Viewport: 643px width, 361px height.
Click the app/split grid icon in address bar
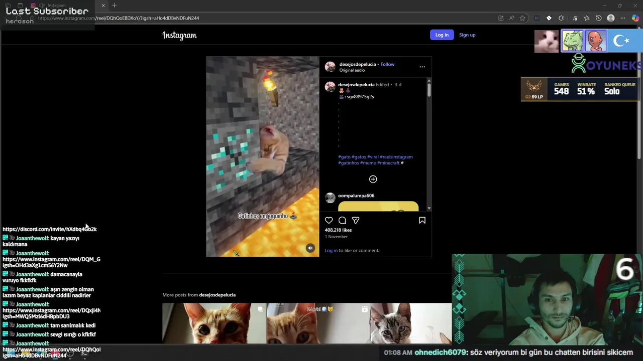[501, 18]
